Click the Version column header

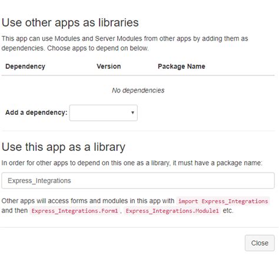point(109,67)
